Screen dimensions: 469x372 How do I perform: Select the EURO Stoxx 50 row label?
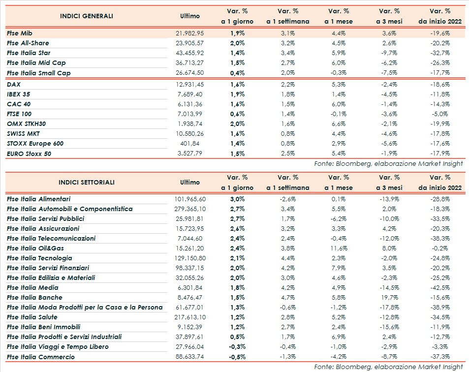coord(29,154)
